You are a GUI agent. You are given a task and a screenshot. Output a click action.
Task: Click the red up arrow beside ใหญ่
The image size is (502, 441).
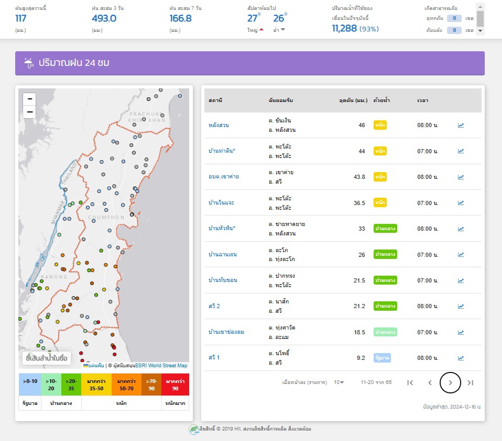[x=261, y=29]
